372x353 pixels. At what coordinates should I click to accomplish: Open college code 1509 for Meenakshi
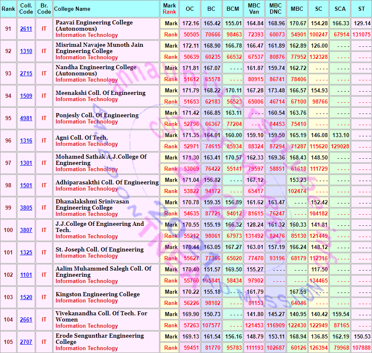(x=26, y=96)
